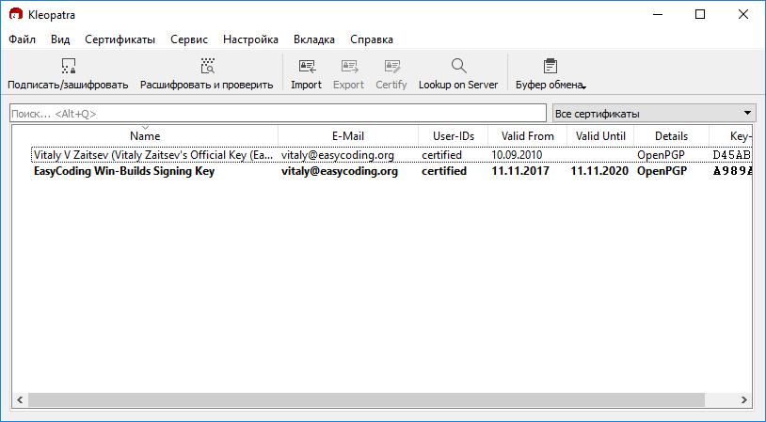Click the Export certificate icon
The width and height of the screenshot is (766, 422).
click(x=349, y=66)
